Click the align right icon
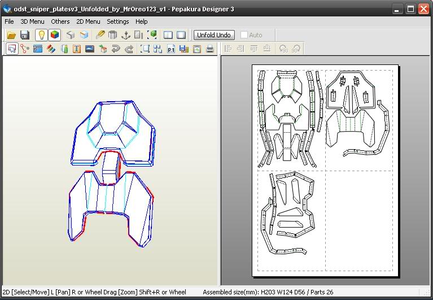This screenshot has width=433, height=300. 240,49
